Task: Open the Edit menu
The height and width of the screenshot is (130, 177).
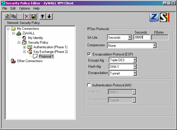Action: pos(13,8)
